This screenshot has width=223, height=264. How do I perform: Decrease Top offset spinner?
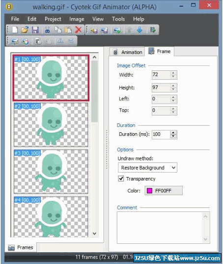click(x=173, y=113)
